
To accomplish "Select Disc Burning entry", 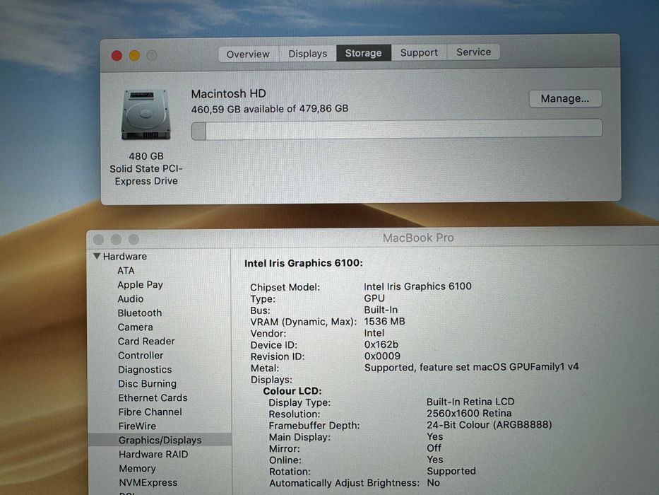I will click(147, 384).
